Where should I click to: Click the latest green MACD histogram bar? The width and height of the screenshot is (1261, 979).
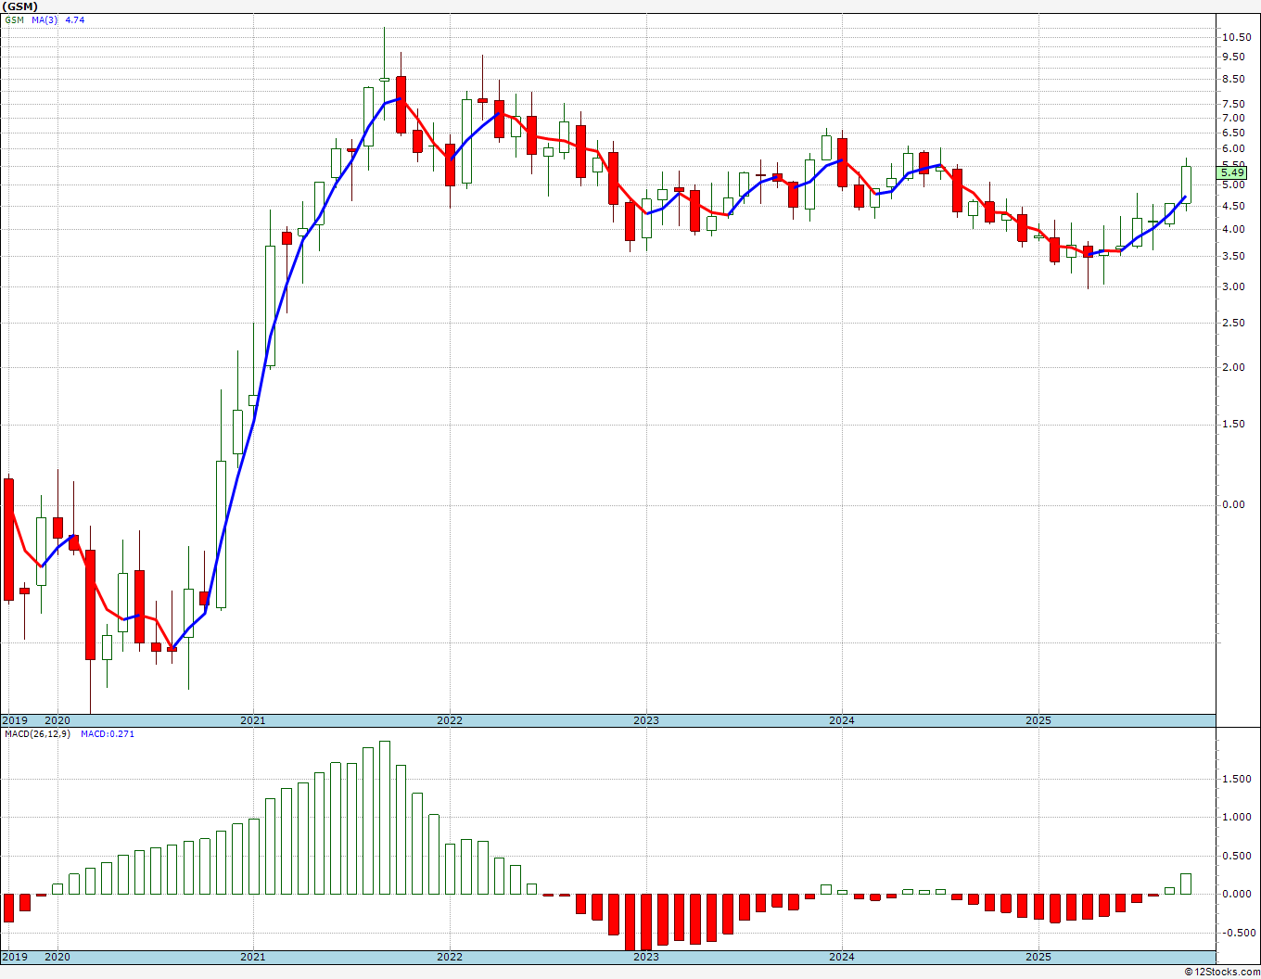(1186, 884)
